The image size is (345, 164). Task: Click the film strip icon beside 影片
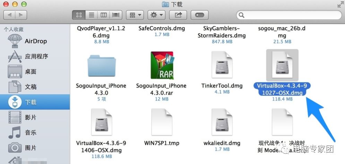[15, 117]
